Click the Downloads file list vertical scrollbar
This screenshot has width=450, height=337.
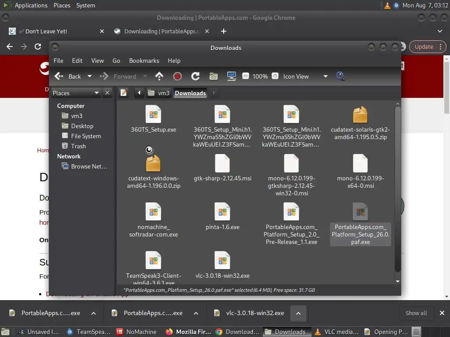[x=397, y=189]
